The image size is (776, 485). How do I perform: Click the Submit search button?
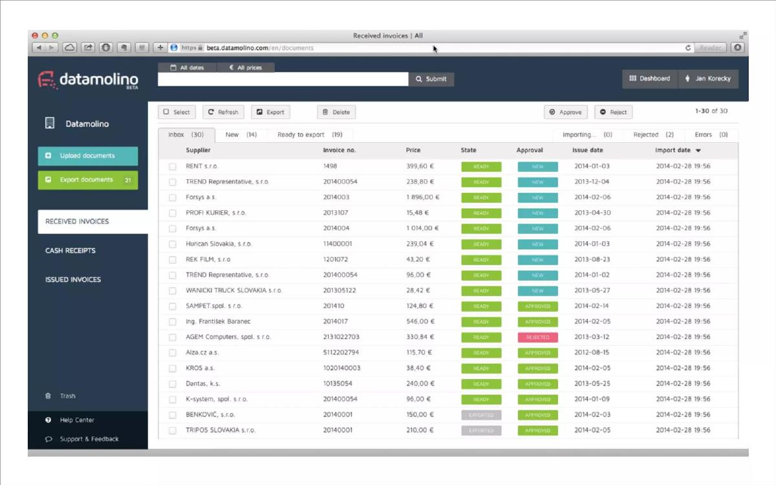(431, 79)
